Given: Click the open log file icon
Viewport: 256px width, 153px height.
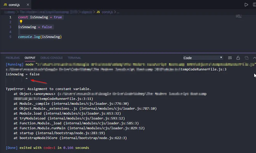Looking at the screenshot, I should tap(246, 58).
